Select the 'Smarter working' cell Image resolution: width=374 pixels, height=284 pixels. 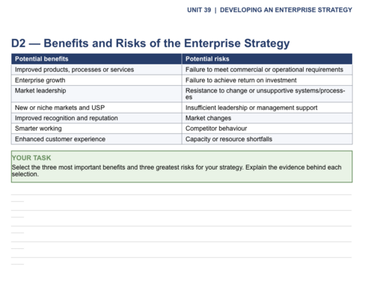96,129
